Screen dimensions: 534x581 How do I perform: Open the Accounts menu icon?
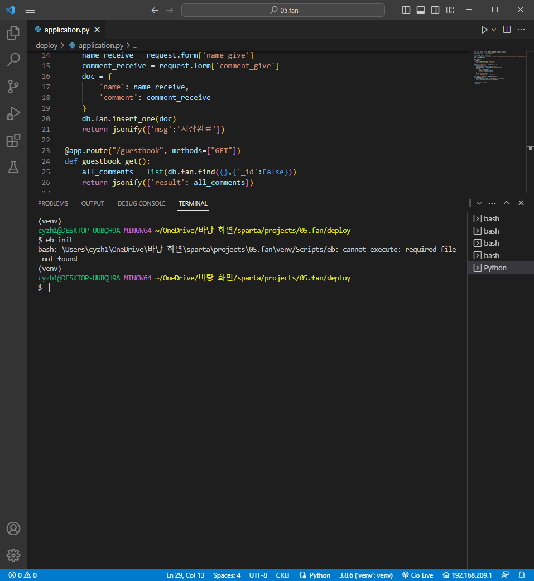tap(13, 528)
